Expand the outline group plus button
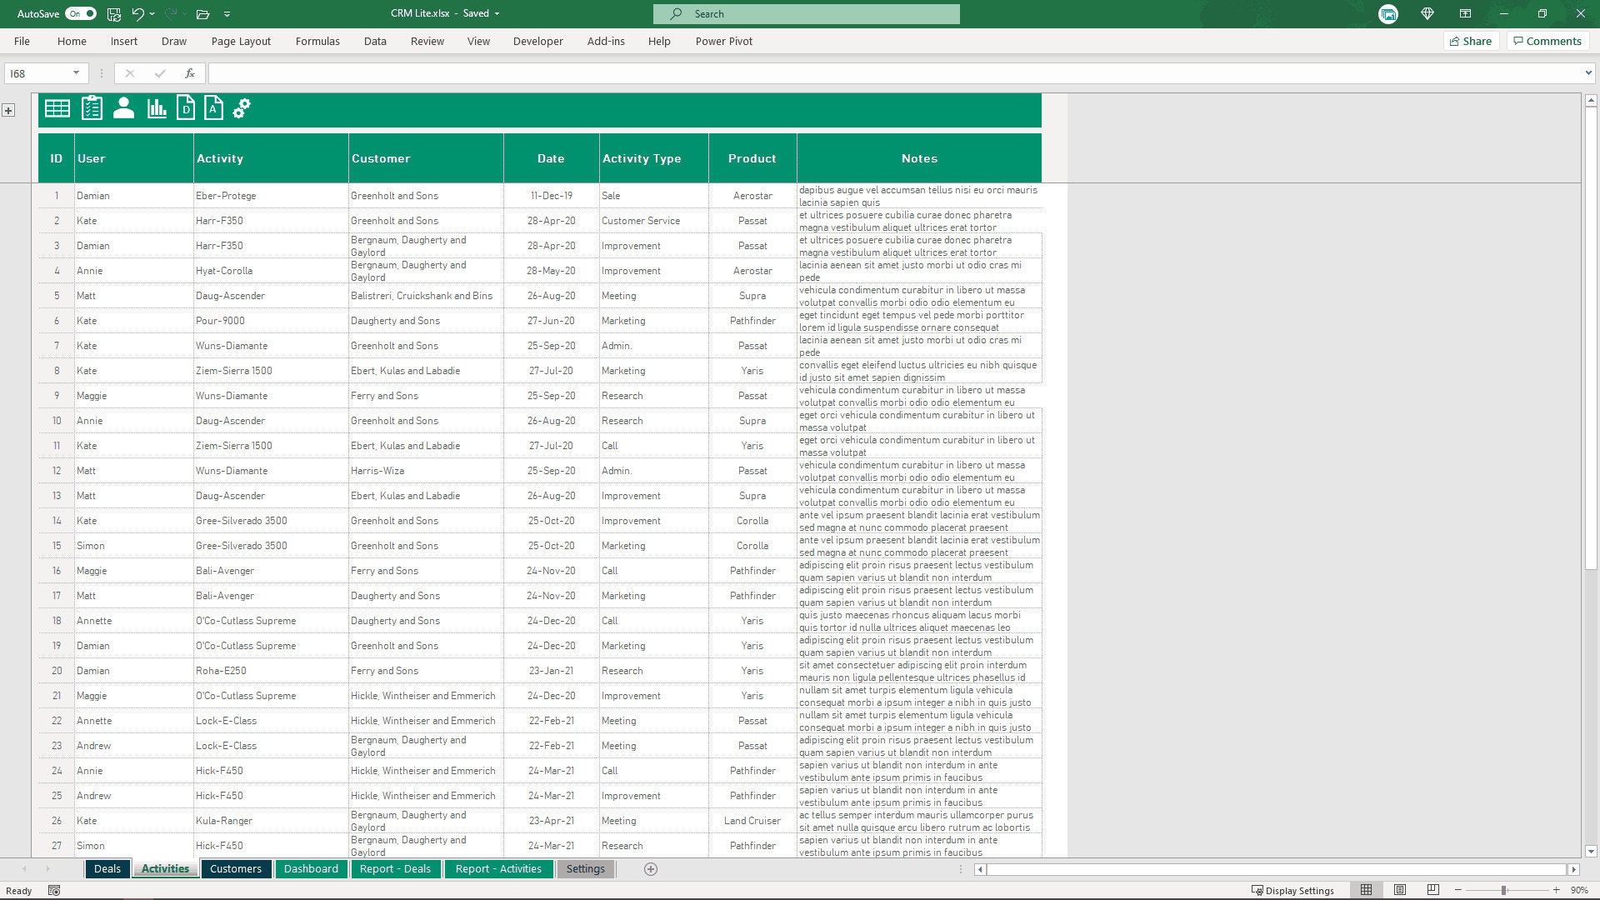The height and width of the screenshot is (900, 1600). (8, 110)
